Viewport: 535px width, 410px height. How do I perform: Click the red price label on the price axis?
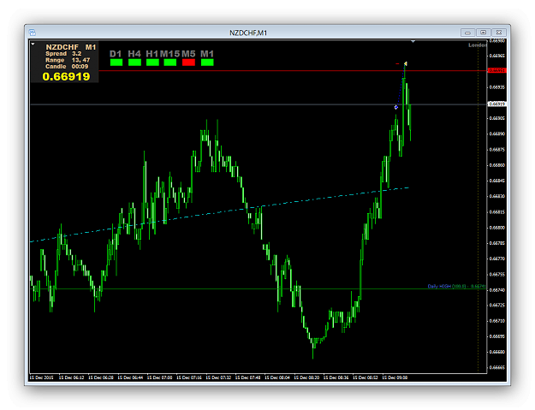coord(497,70)
